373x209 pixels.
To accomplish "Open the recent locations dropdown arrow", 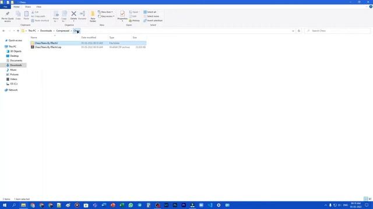I will click(x=14, y=31).
